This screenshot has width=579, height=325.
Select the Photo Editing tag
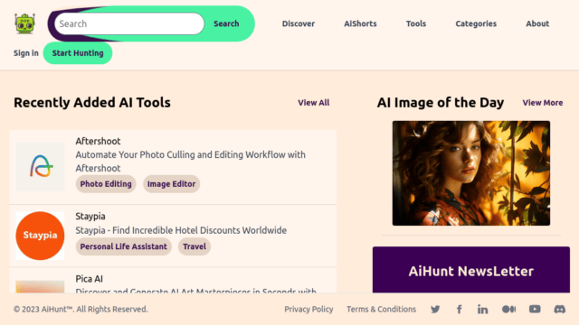106,184
